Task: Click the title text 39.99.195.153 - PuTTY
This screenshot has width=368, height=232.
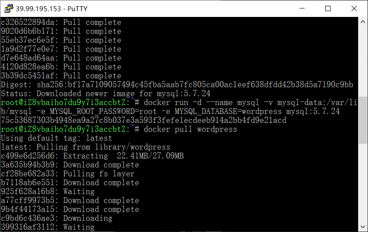Action: pyautogui.click(x=51, y=8)
